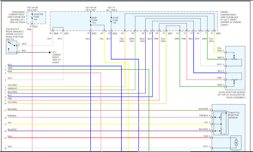
Task: Click HOT IN ON OR START above cluster fuse
Action: pyautogui.click(x=32, y=9)
